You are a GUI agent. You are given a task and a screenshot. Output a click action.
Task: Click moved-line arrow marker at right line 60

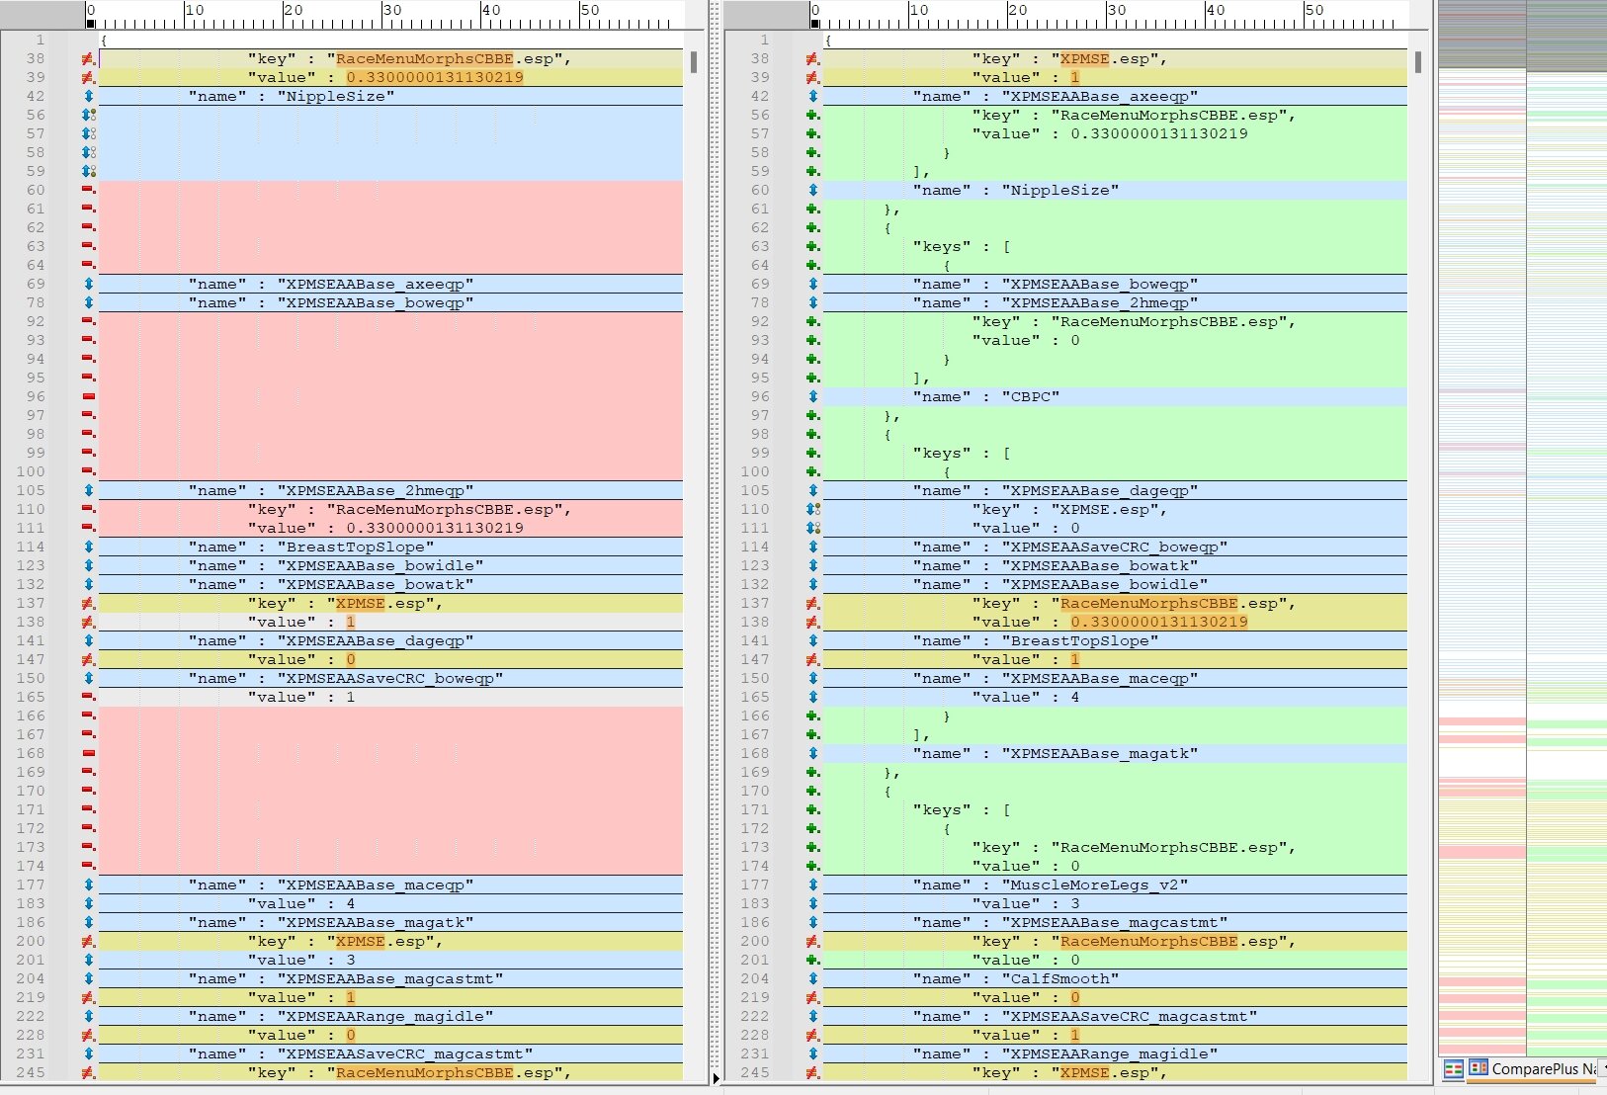pos(812,191)
